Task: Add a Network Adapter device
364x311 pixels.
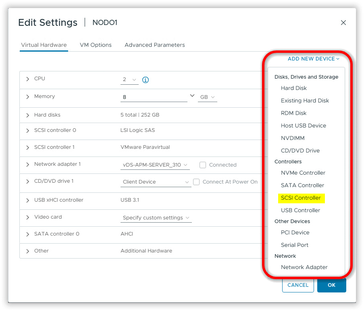Action: [x=304, y=267]
